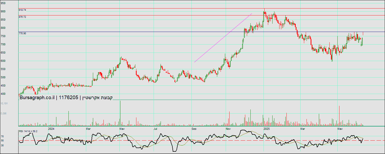Click the 2024 date label on time axis

pos(51,129)
